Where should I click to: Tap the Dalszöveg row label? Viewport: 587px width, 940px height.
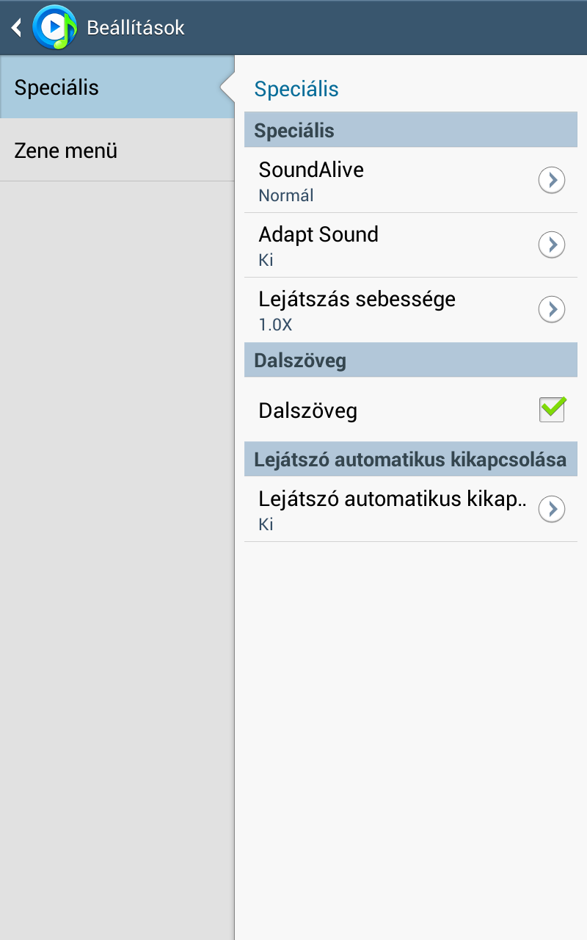pyautogui.click(x=308, y=411)
